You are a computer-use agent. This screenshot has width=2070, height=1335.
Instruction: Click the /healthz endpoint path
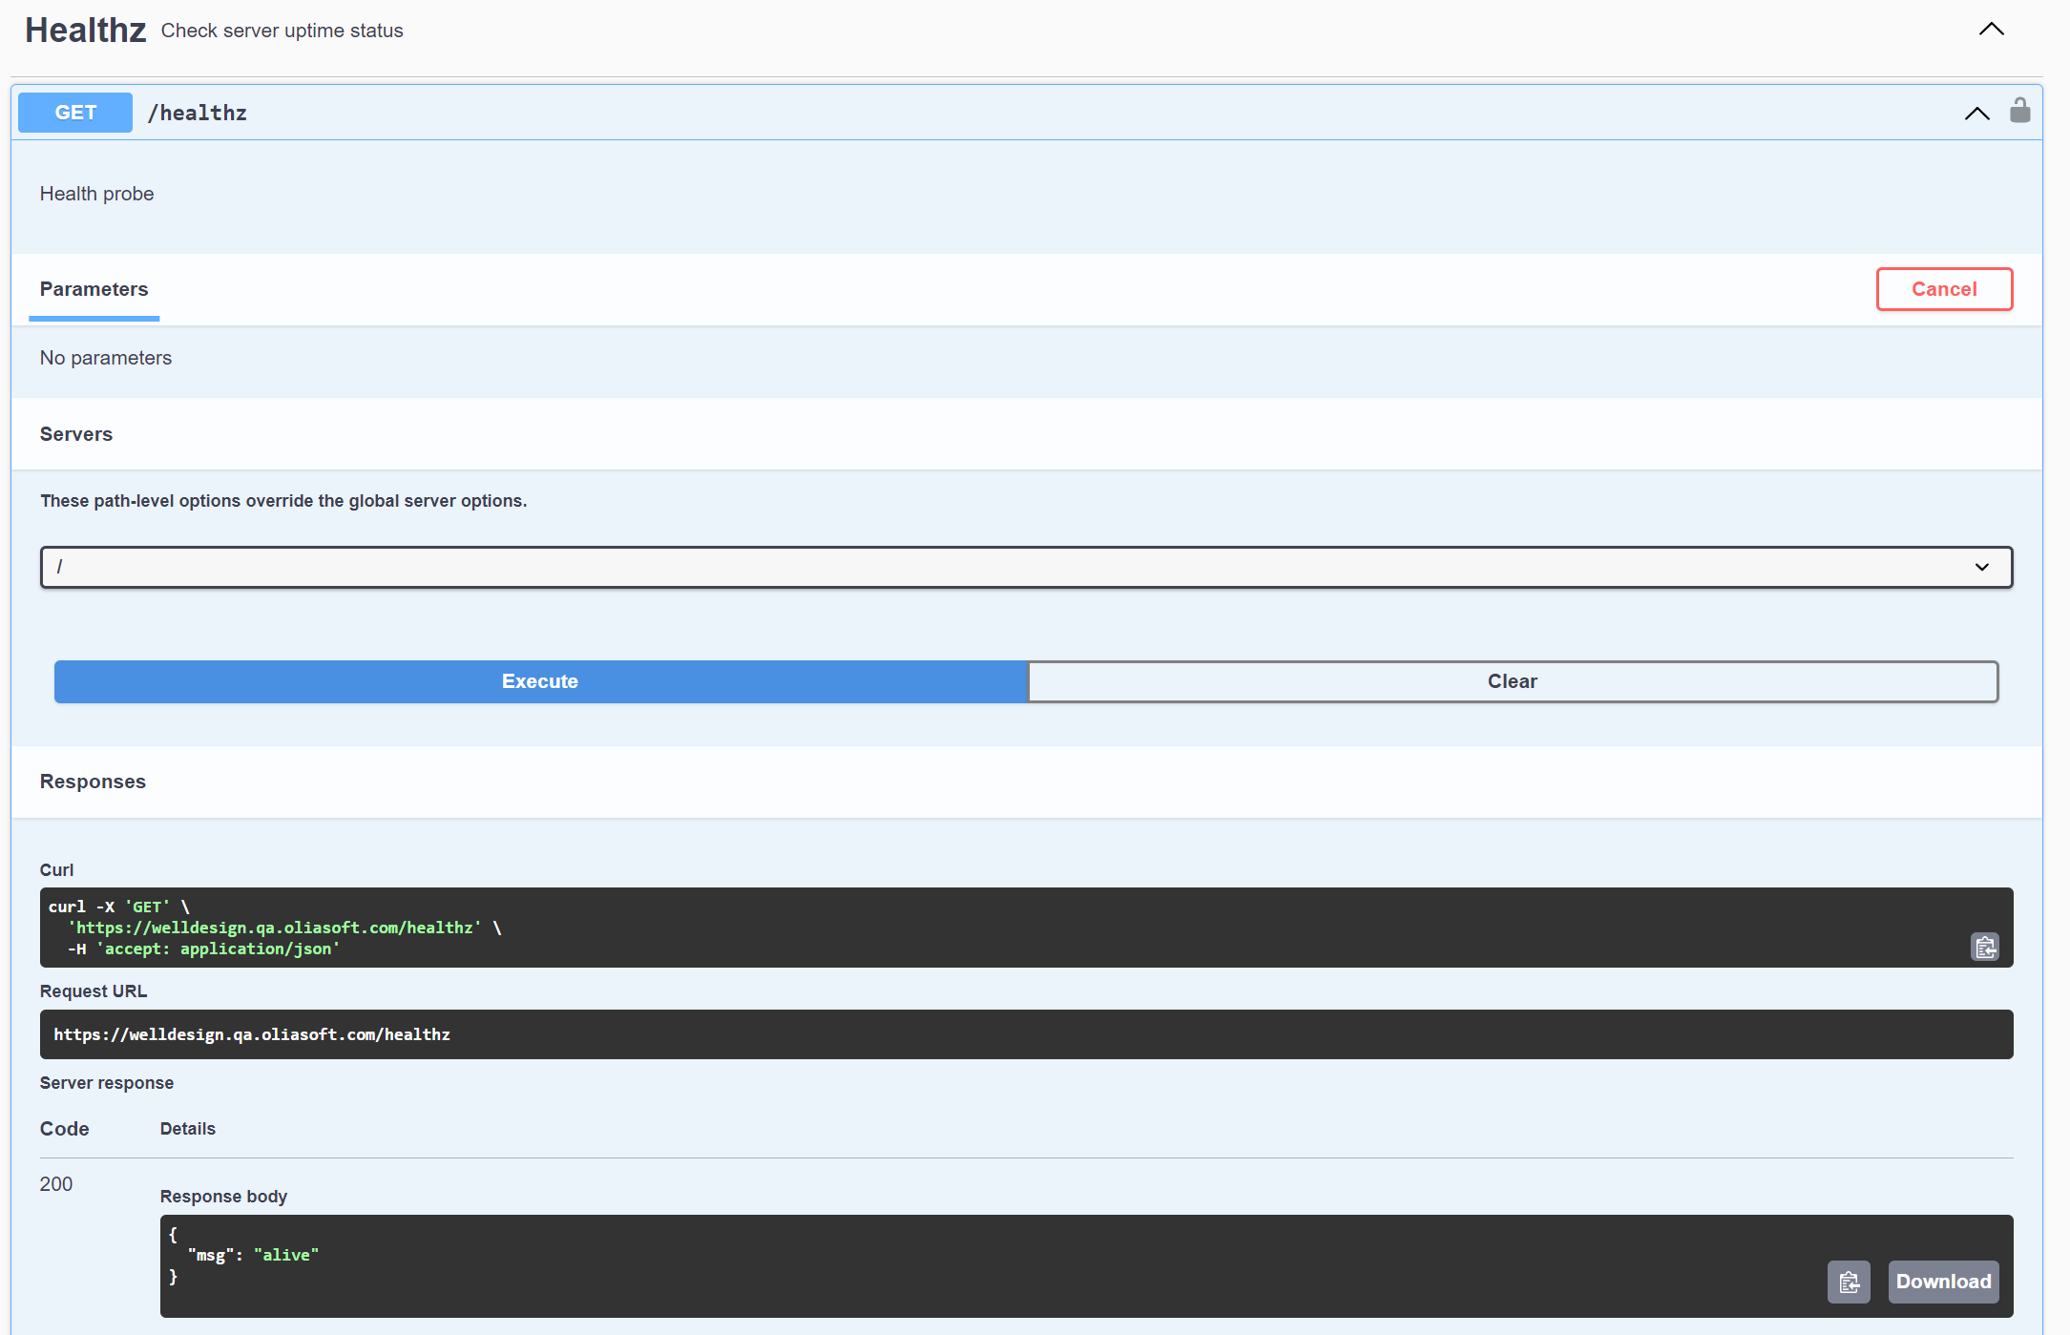tap(198, 114)
